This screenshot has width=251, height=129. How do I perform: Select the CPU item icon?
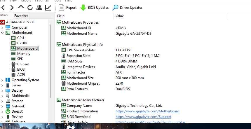point(13,38)
